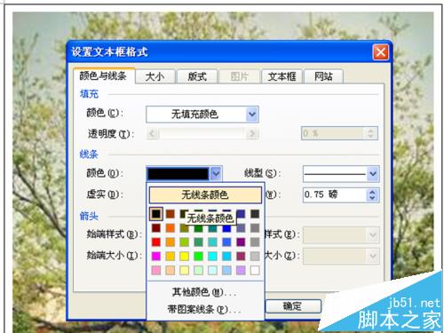Increase the 0.75 磅 weight with up arrow
This screenshot has height=333, width=444.
(x=372, y=192)
